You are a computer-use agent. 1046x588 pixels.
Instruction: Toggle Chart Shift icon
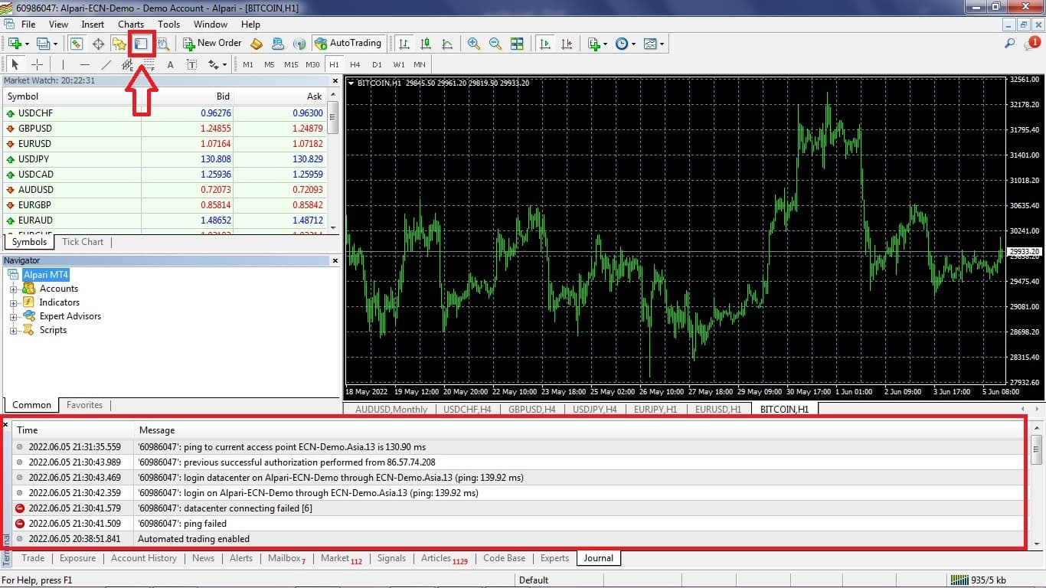click(567, 44)
